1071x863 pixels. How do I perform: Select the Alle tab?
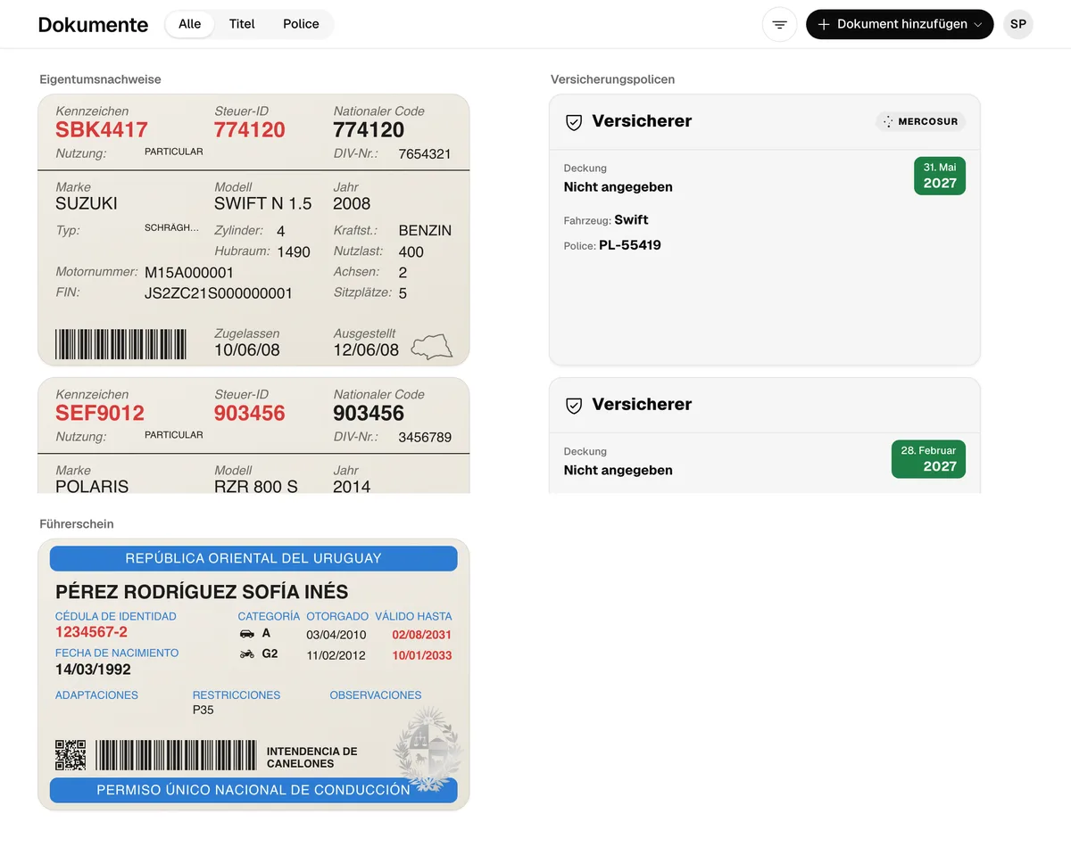(190, 24)
